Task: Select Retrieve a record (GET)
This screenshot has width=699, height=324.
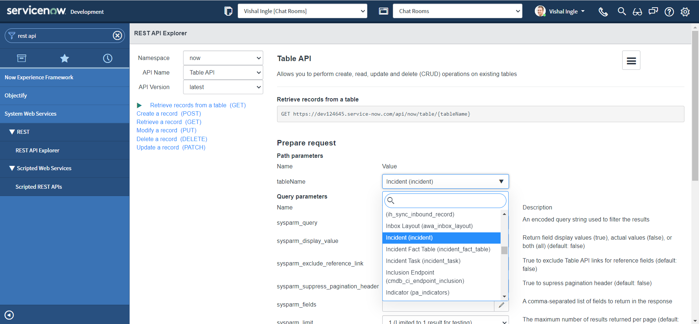Action: coord(169,122)
